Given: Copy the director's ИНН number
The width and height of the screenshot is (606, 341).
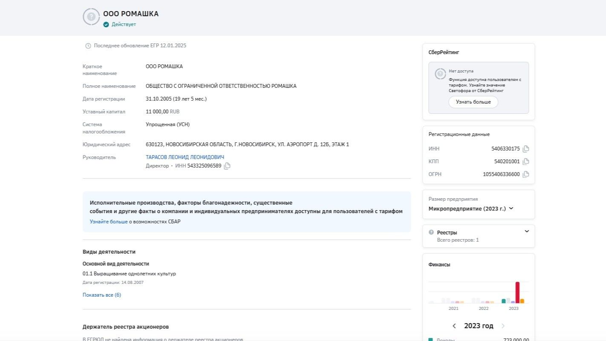Looking at the screenshot, I should (226, 165).
